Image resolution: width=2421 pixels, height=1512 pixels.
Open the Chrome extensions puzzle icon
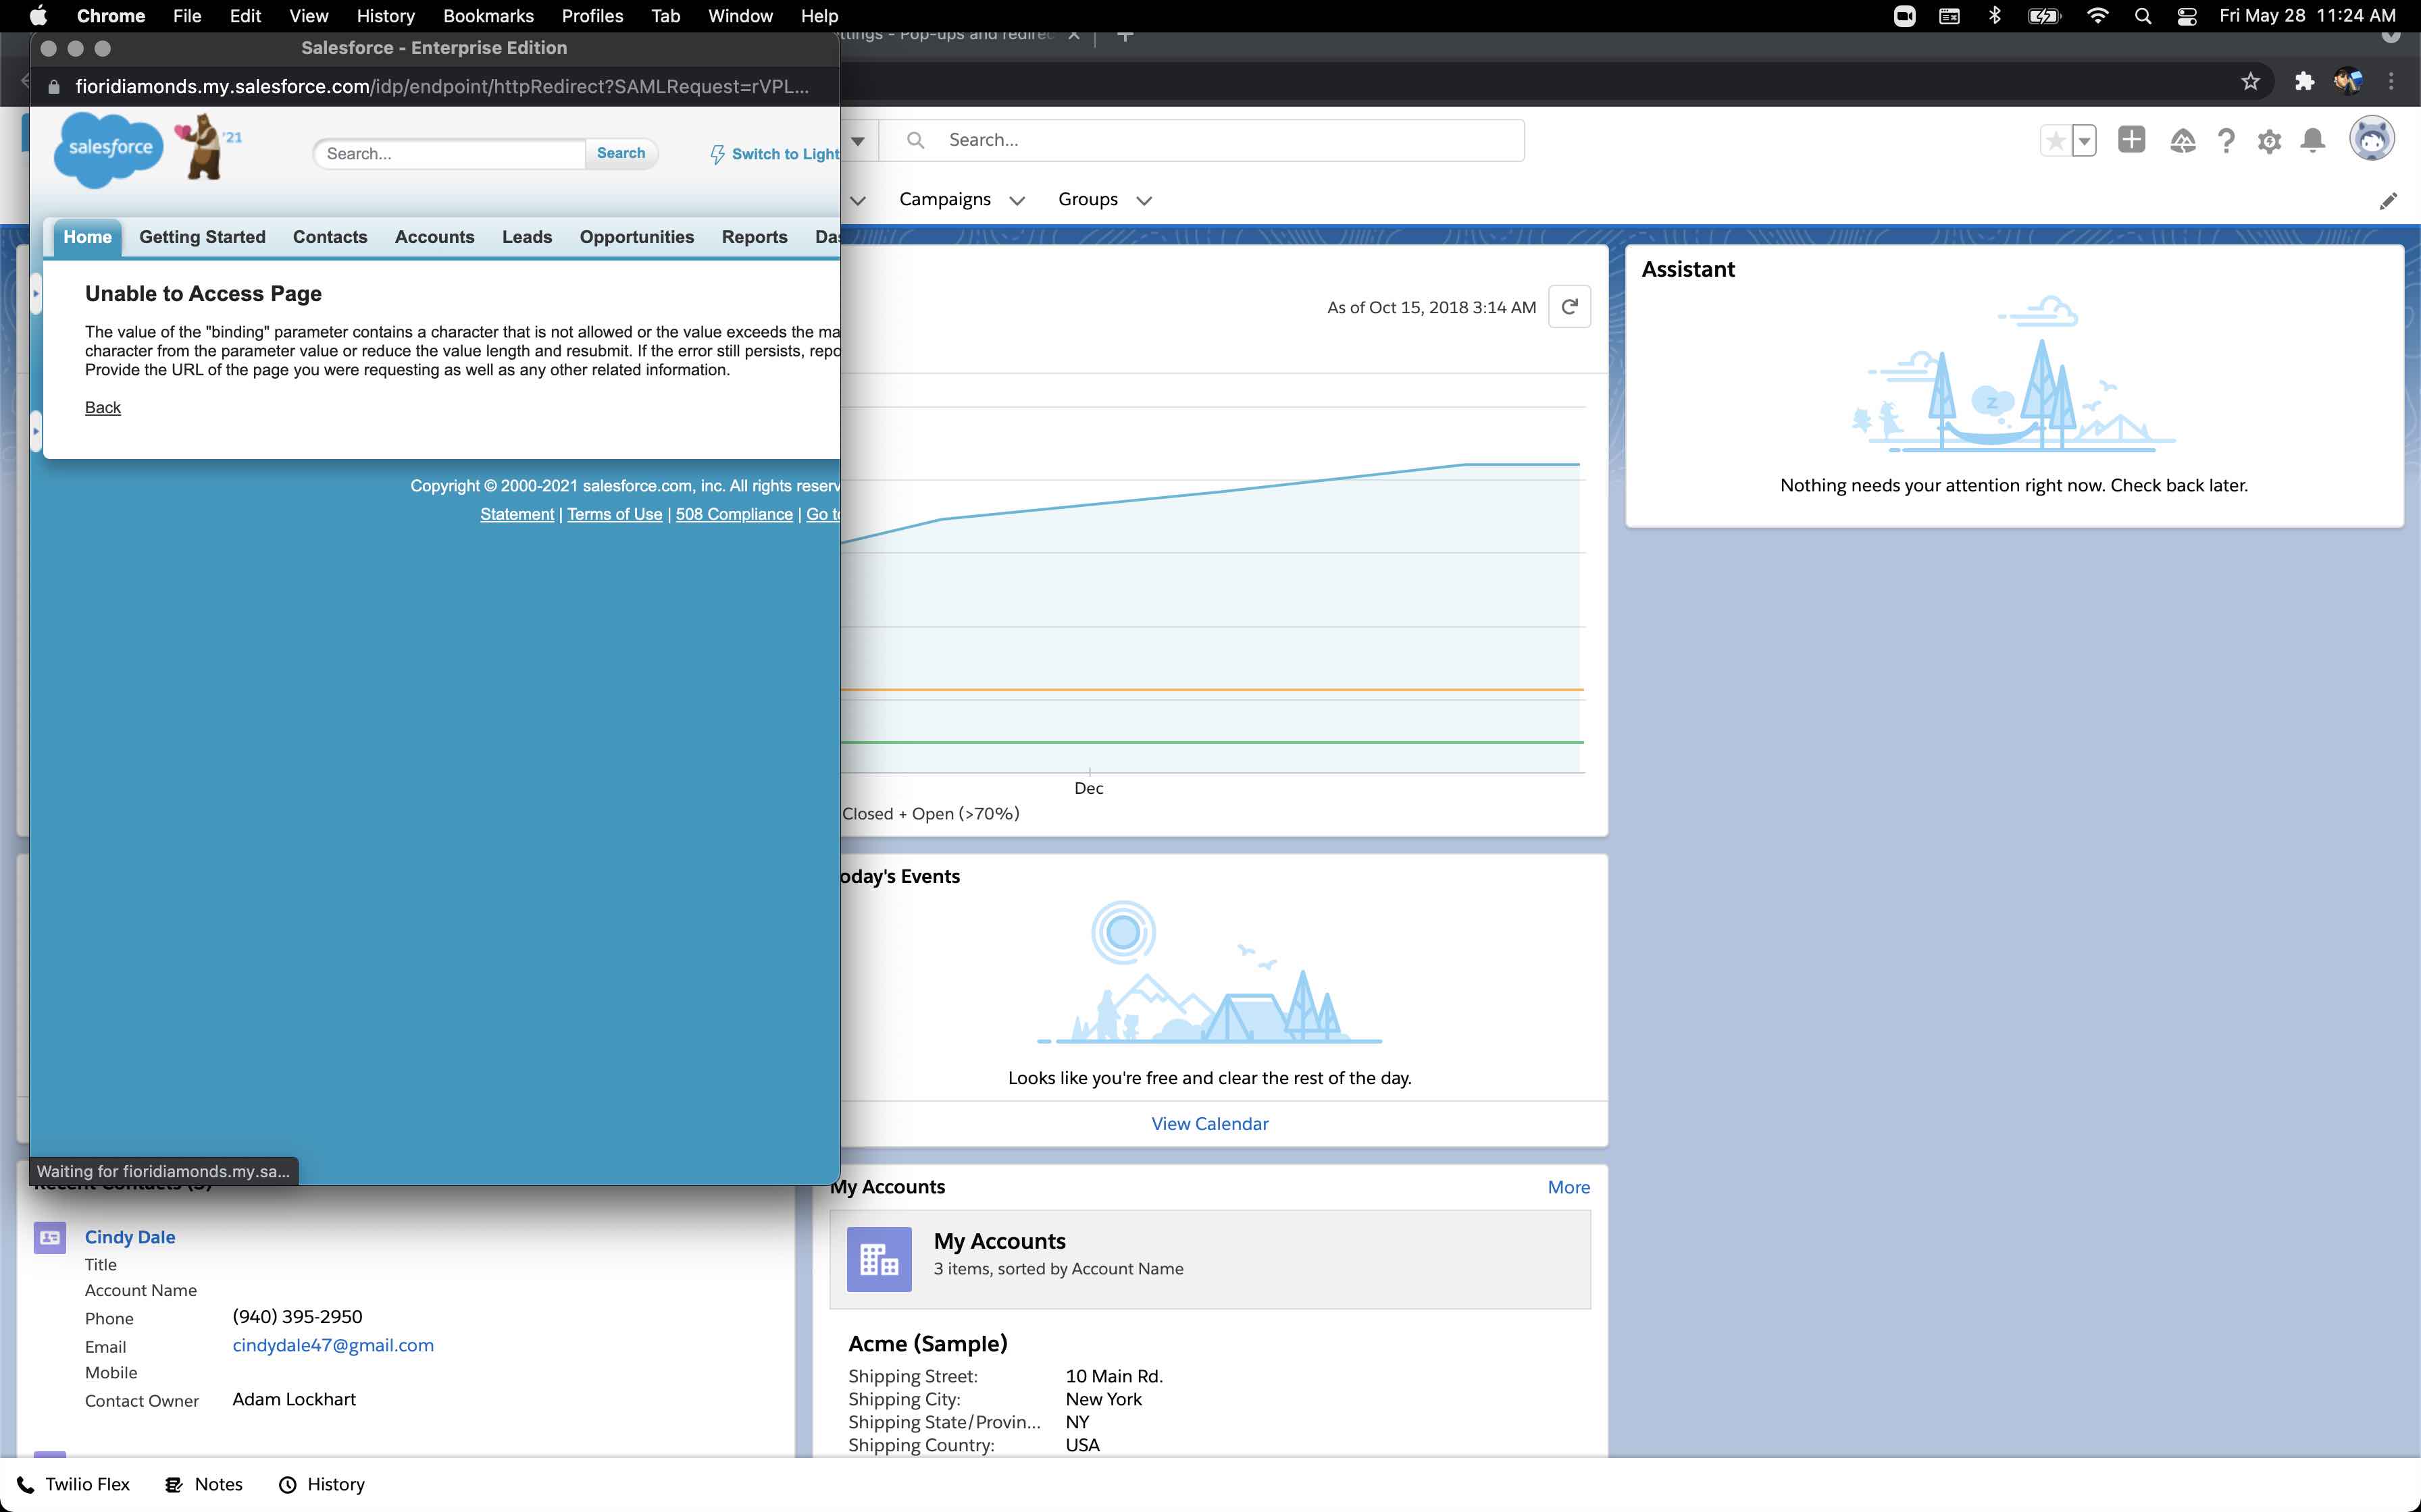(2304, 82)
